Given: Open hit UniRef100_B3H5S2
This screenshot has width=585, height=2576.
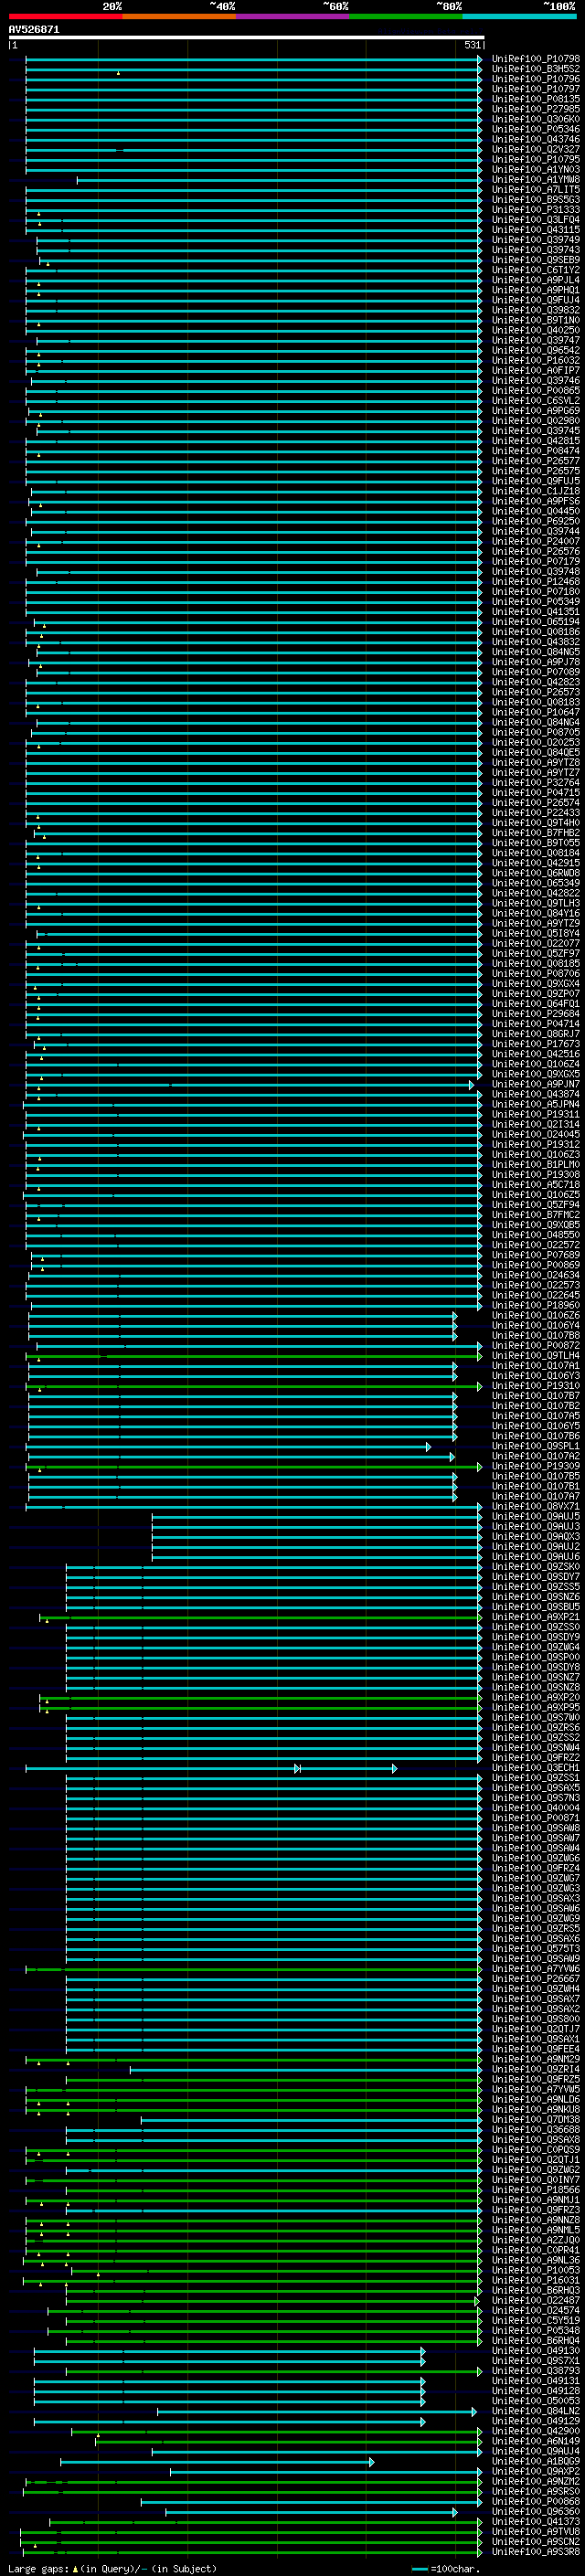Looking at the screenshot, I should tap(536, 69).
